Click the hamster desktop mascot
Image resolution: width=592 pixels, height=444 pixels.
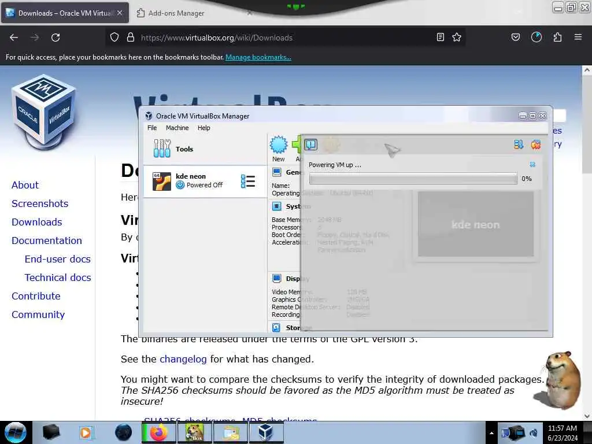click(559, 379)
